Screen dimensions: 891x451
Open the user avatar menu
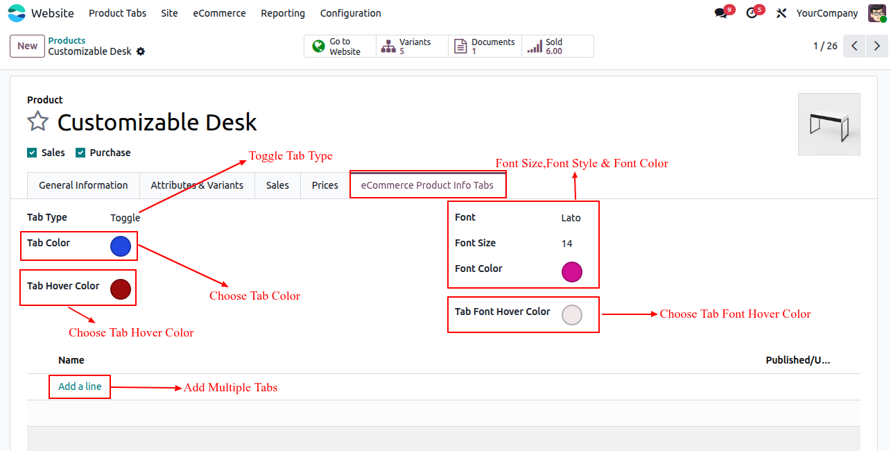point(876,13)
